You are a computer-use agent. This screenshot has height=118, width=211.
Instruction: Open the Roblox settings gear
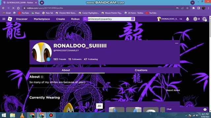(x=204, y=19)
